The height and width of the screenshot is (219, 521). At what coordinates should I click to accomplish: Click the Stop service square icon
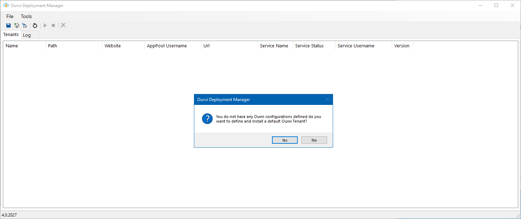pos(53,25)
